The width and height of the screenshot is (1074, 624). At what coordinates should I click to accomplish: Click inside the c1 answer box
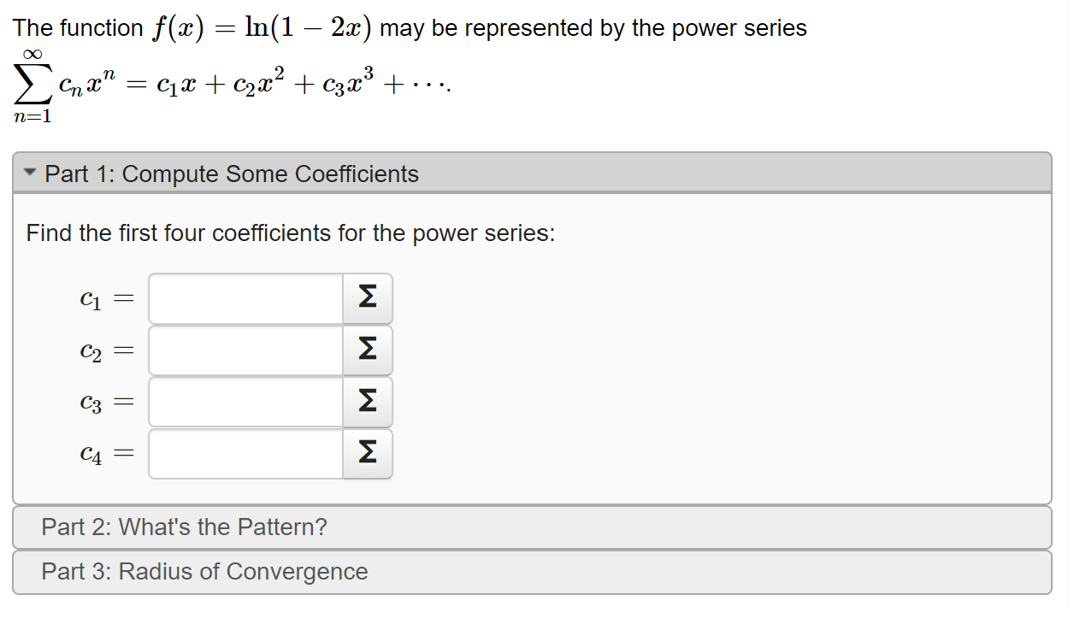245,298
